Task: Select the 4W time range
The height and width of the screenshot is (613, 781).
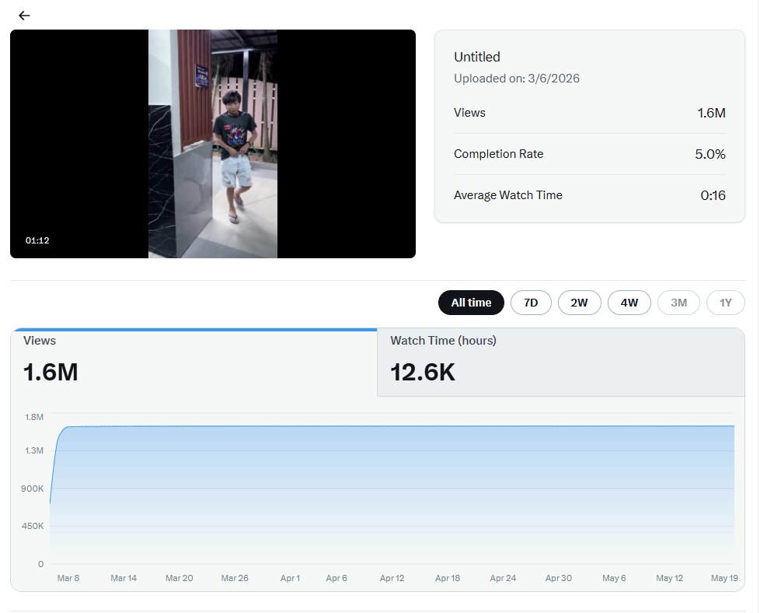Action: 629,303
